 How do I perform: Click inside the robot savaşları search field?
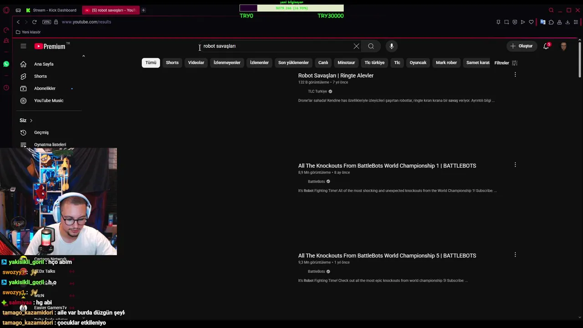coord(276,46)
